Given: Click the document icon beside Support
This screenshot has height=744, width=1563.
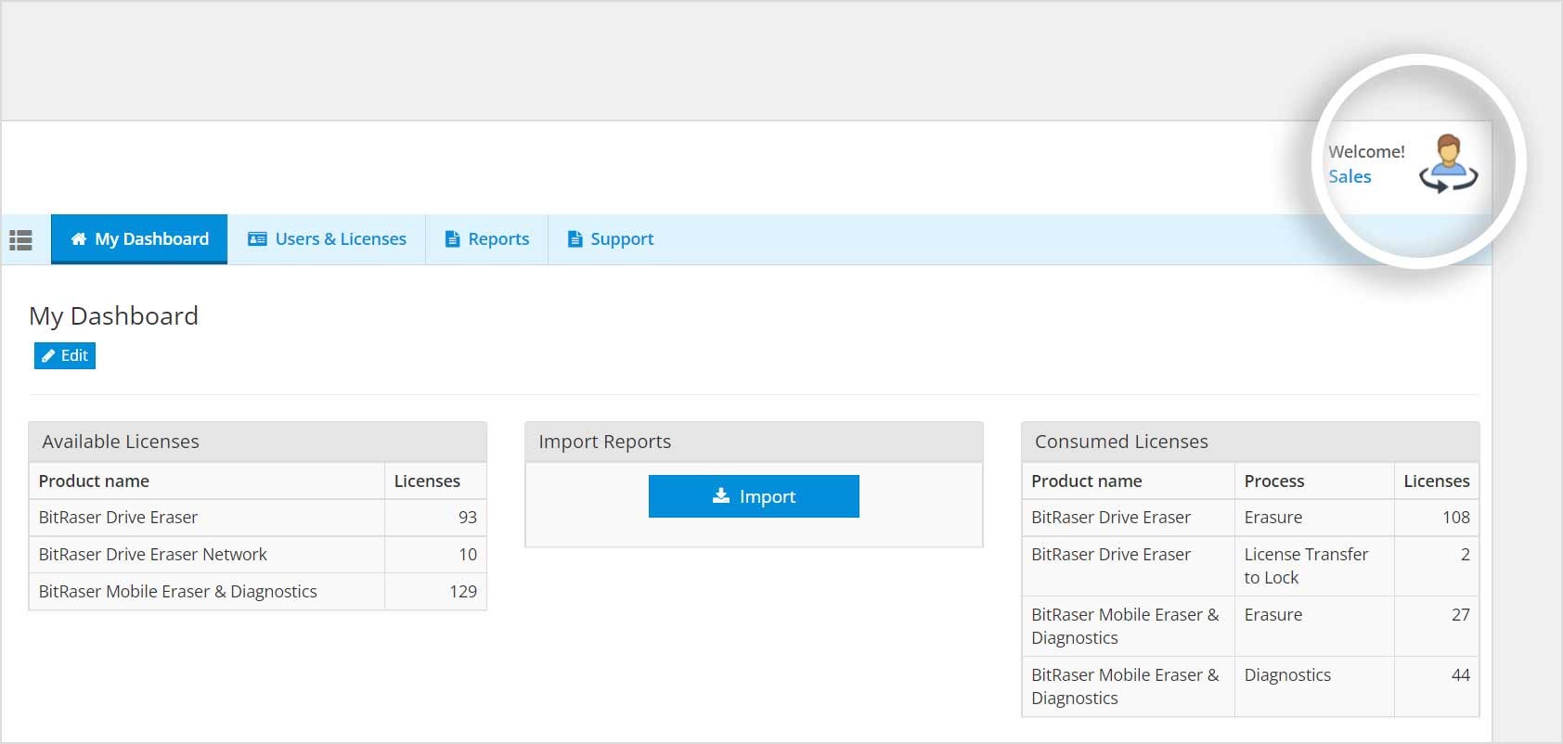Looking at the screenshot, I should click(575, 239).
